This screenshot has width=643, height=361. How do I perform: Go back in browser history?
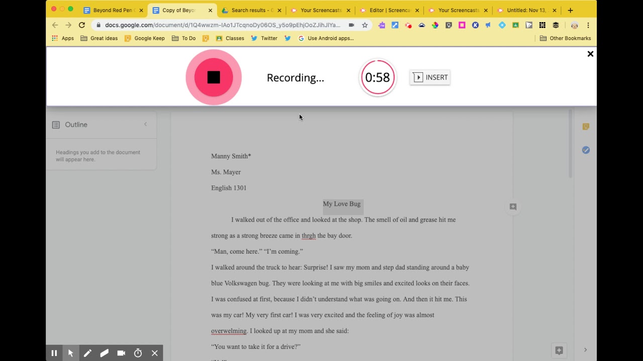tap(55, 25)
